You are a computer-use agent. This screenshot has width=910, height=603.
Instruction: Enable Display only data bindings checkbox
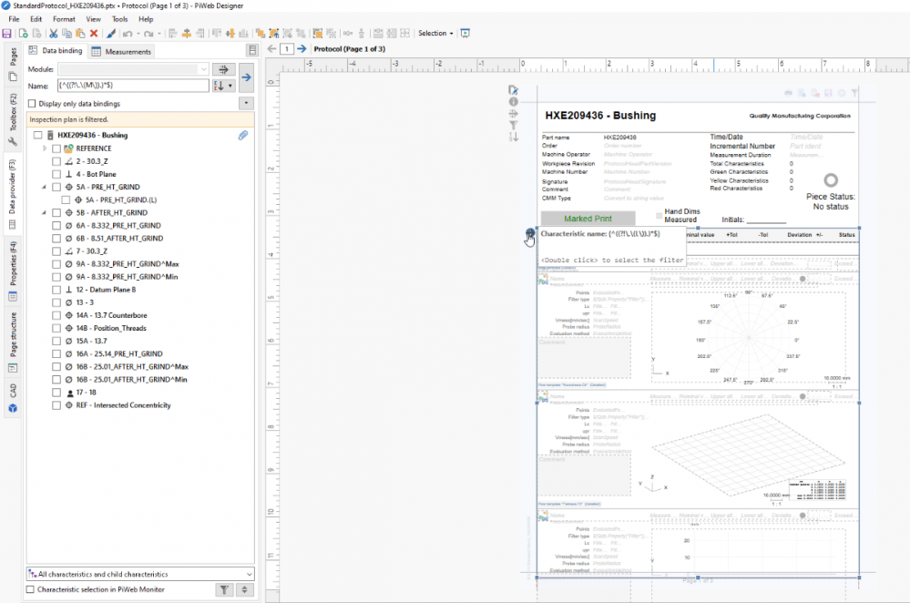tap(33, 104)
